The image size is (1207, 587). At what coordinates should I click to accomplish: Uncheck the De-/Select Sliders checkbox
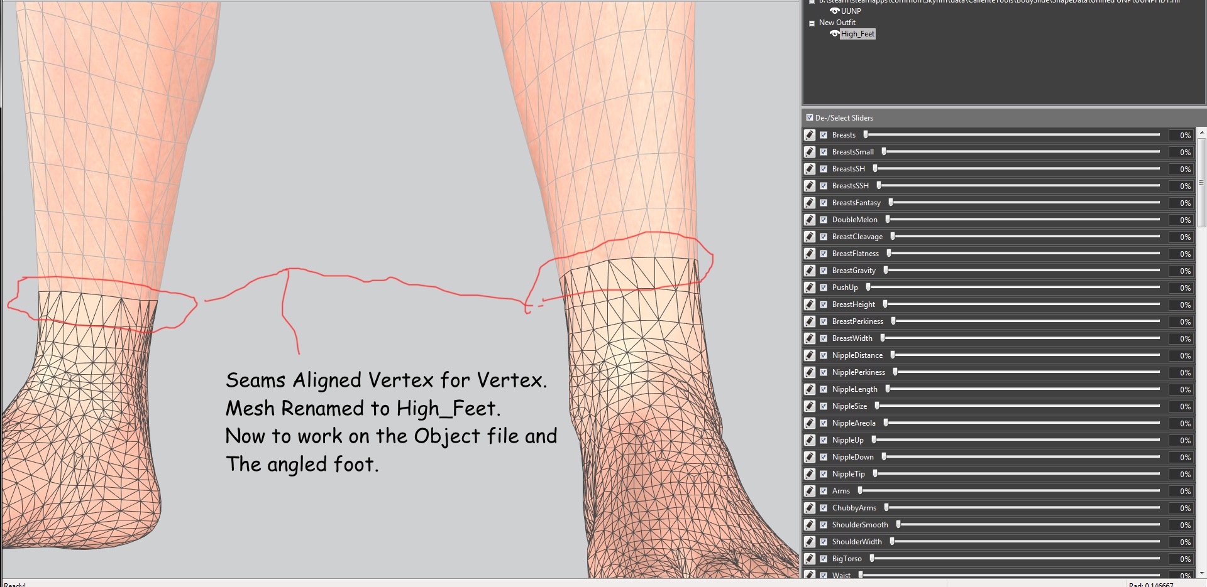point(810,117)
